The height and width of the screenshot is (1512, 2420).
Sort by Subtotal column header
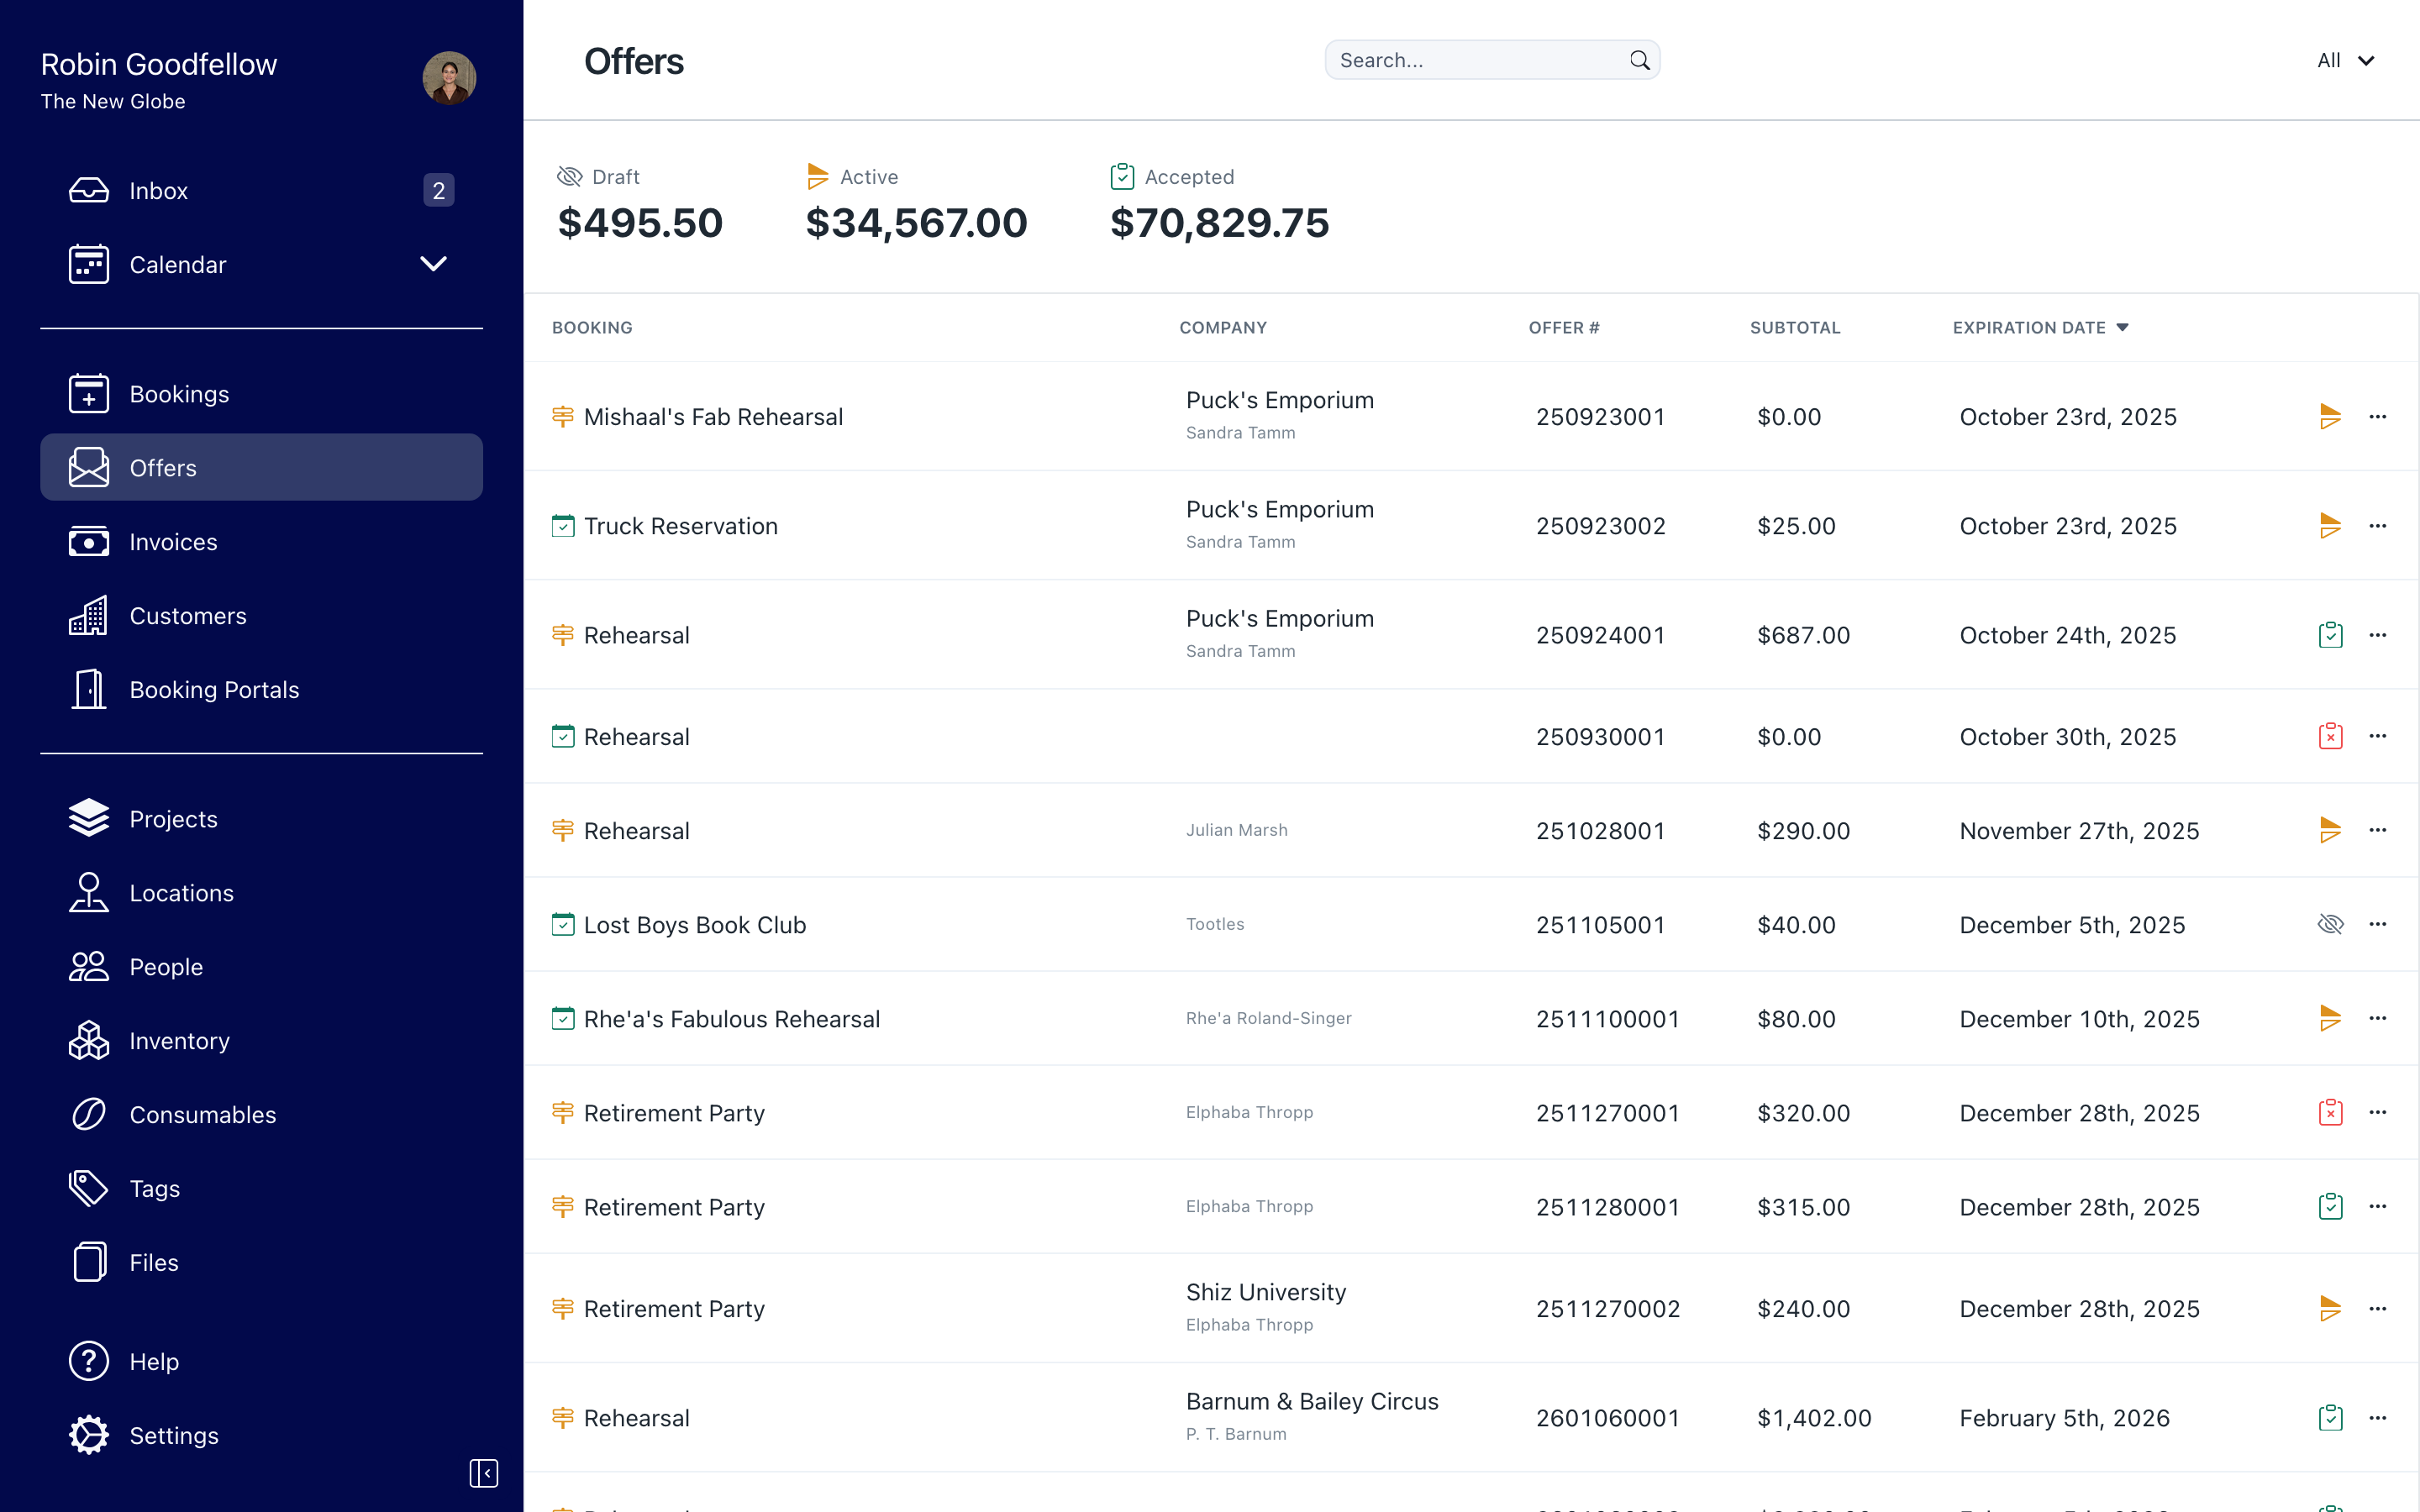1795,328
